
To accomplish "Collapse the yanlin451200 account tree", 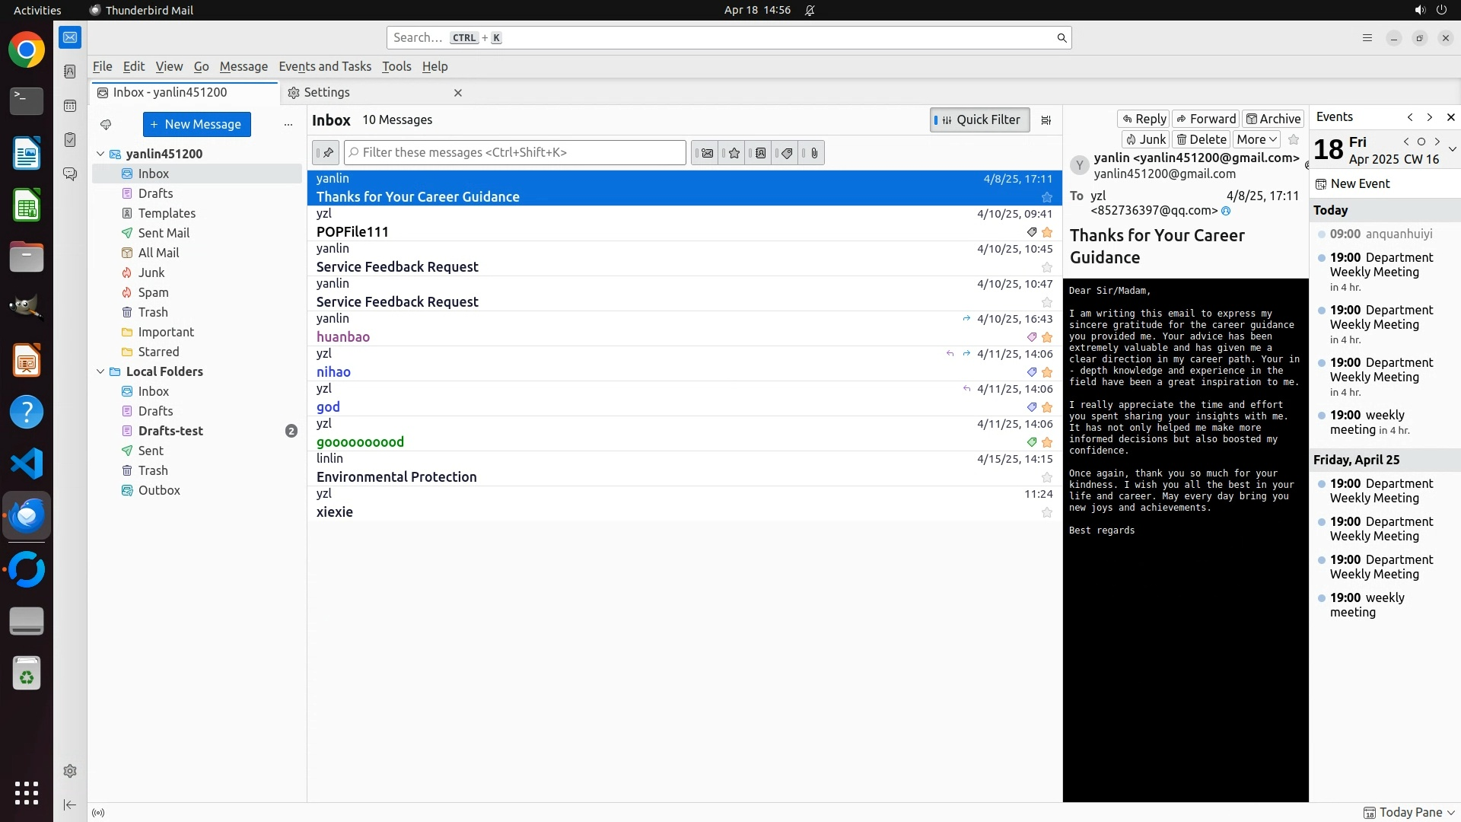I will [100, 154].
